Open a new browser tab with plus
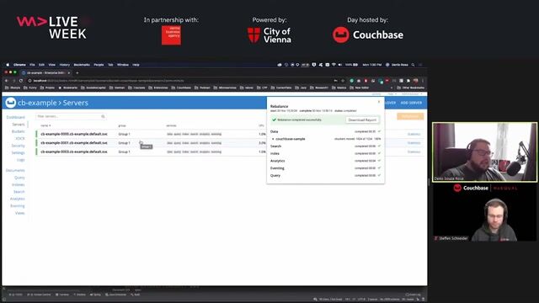This screenshot has width=539, height=303. pyautogui.click(x=77, y=73)
